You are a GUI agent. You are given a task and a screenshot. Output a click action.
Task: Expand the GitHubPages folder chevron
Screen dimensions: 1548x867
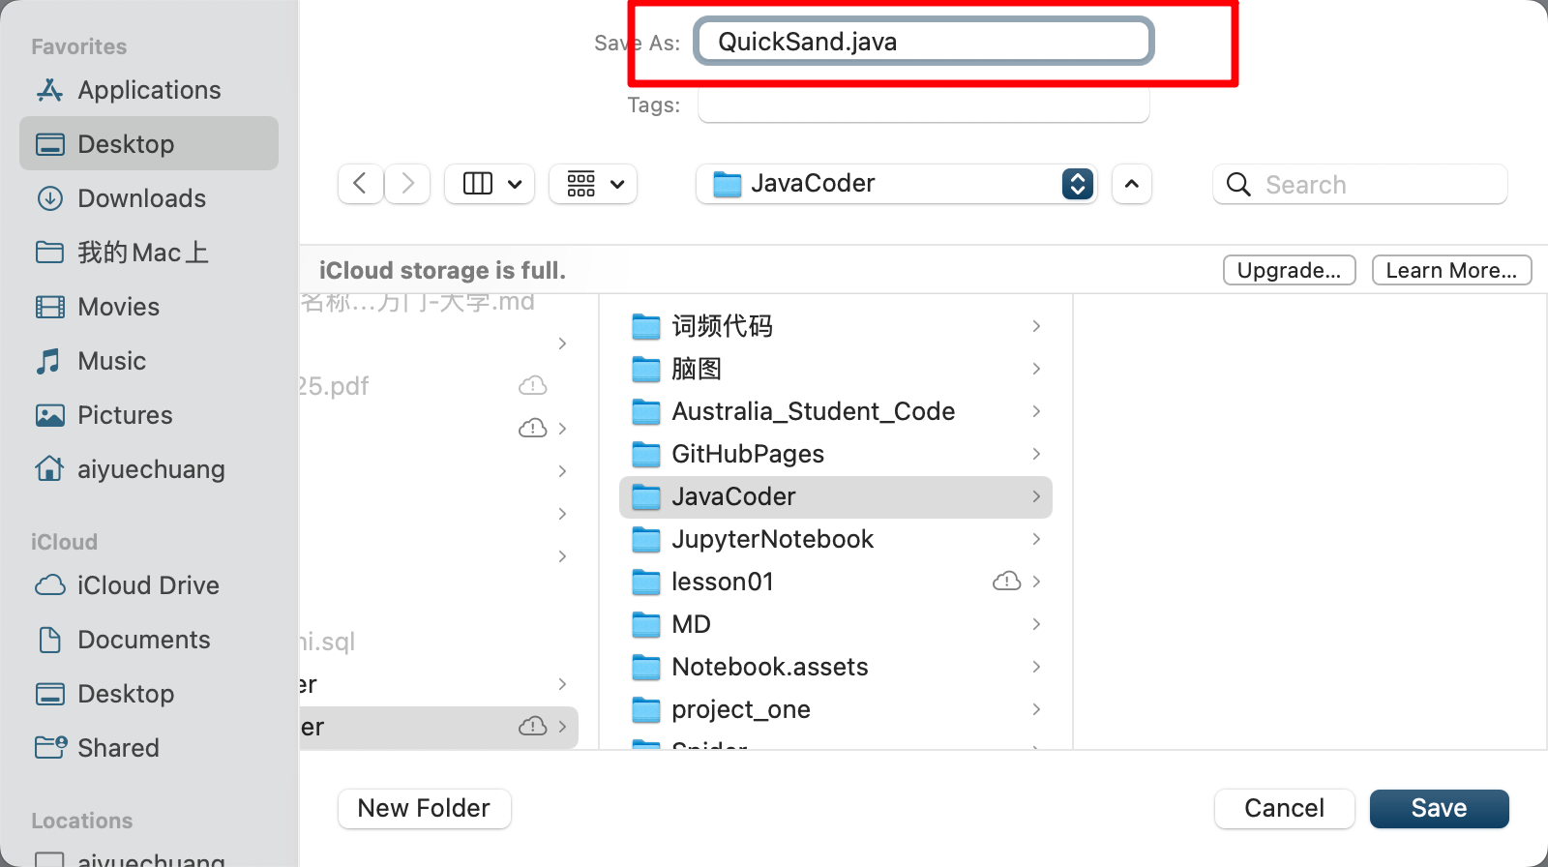[x=1036, y=454]
